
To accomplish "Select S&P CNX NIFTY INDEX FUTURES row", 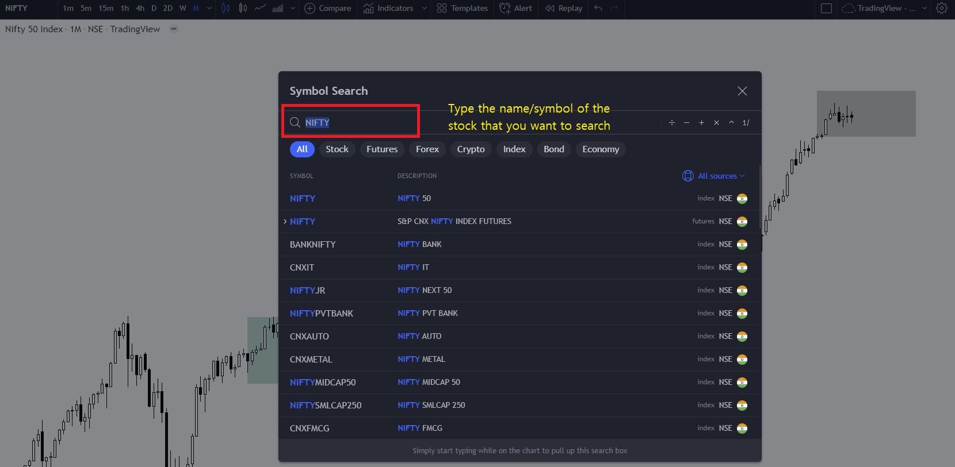I will [x=519, y=221].
